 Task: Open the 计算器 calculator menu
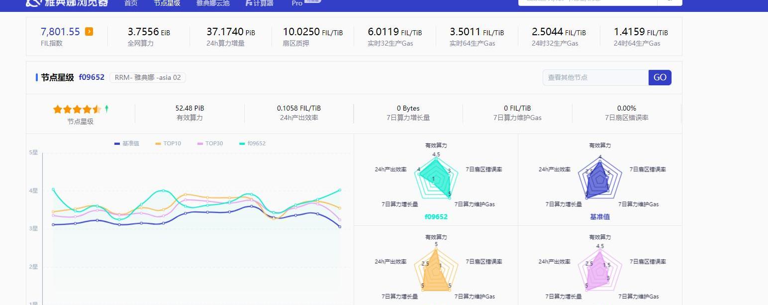coord(260,3)
